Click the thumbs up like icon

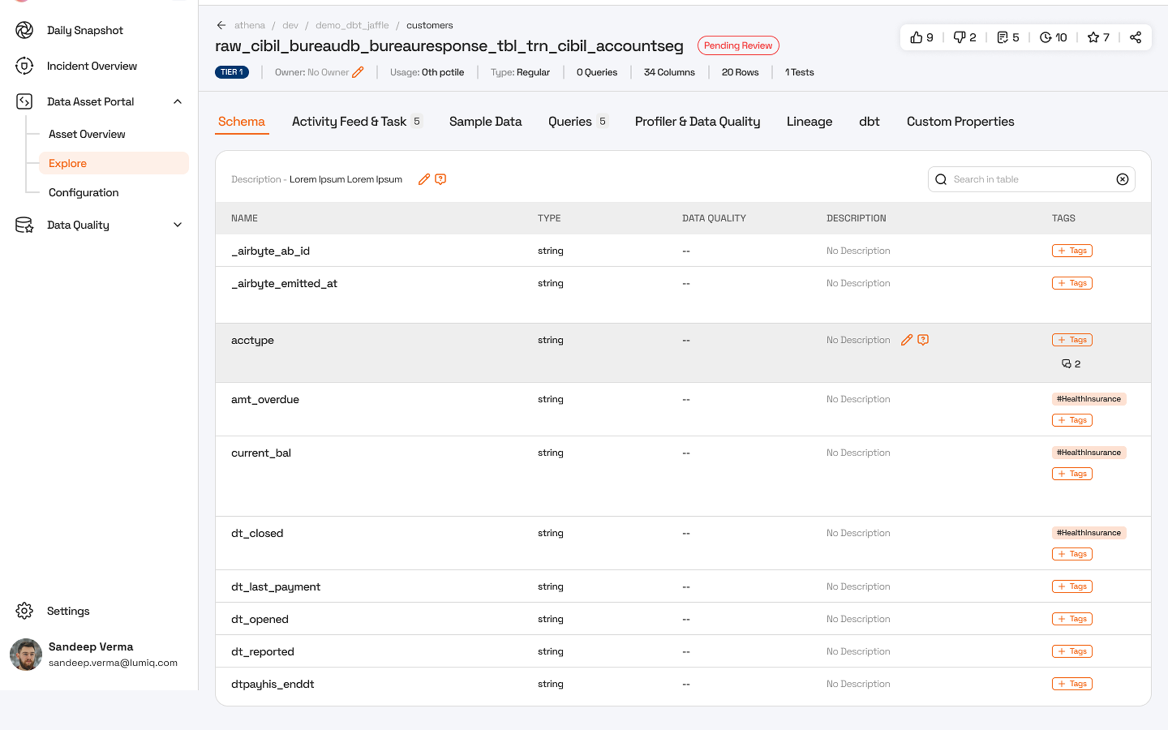[916, 38]
